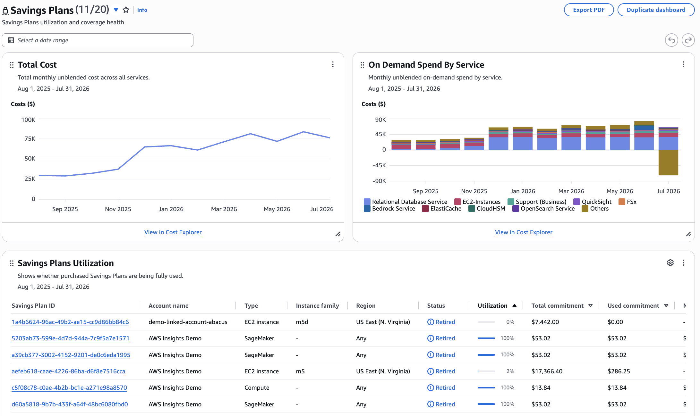Click the Duplicate dashboard button
Image resolution: width=700 pixels, height=416 pixels.
[x=656, y=10]
